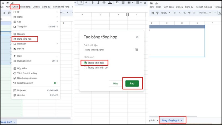Screen dimensions: 222x125
Task: Click the 123 more formats icon
Action: 194,13
